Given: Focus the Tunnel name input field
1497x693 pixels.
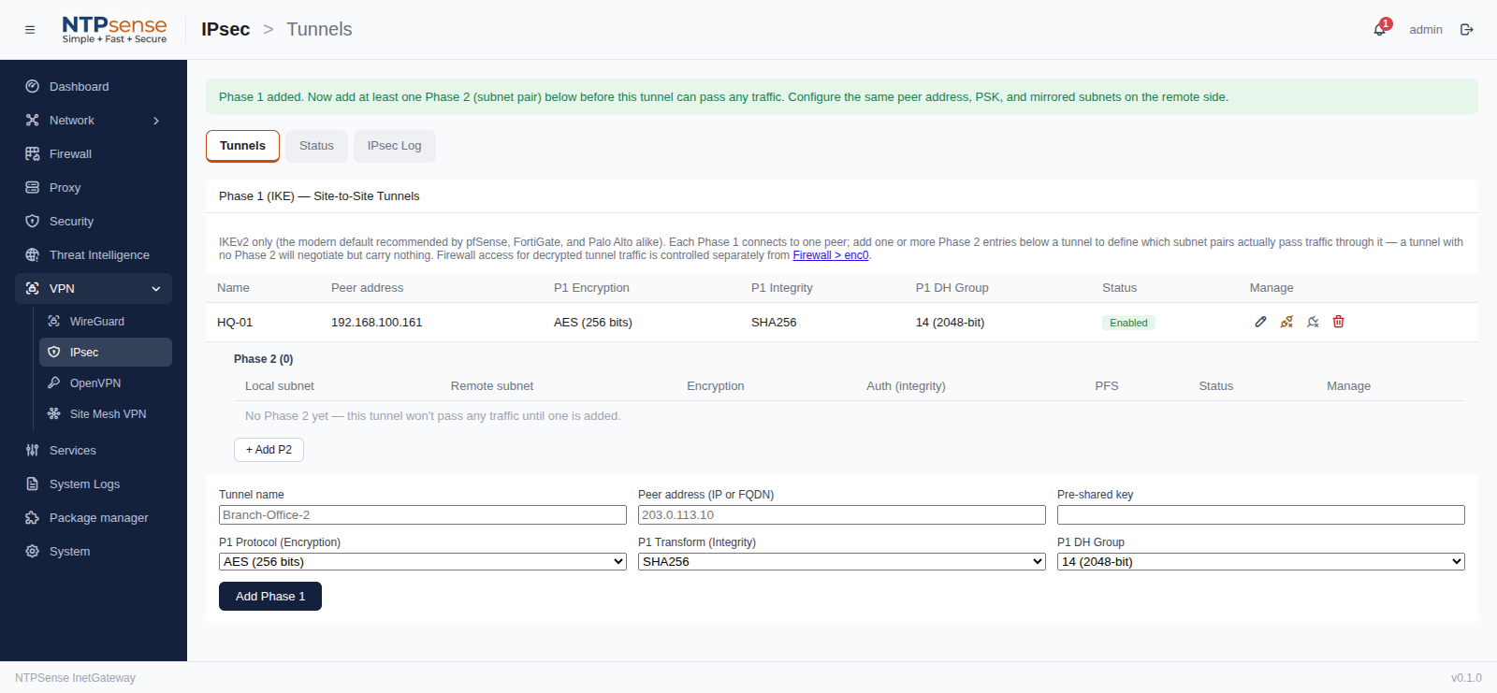Looking at the screenshot, I should (423, 514).
